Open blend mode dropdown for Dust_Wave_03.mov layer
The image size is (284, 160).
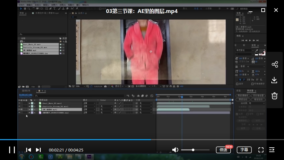[x=89, y=103]
